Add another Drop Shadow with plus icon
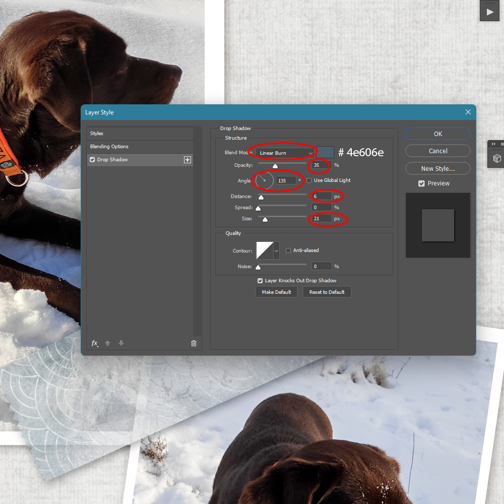The height and width of the screenshot is (504, 504). coord(187,160)
